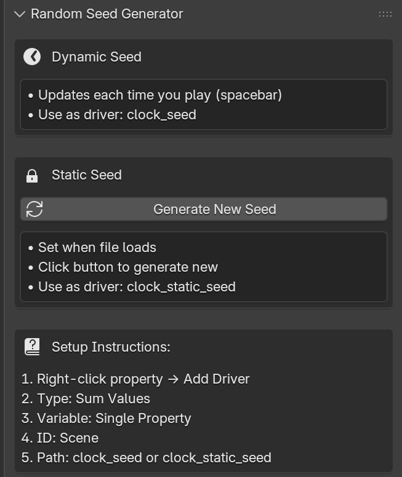
Task: Click the Random Seed Generator title
Action: point(107,14)
